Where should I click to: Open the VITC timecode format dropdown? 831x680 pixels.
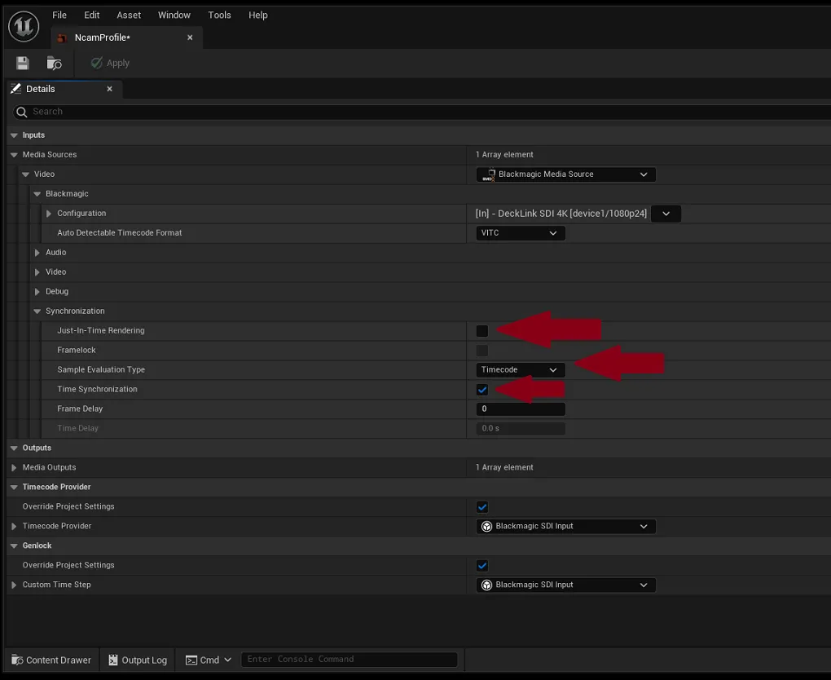521,233
